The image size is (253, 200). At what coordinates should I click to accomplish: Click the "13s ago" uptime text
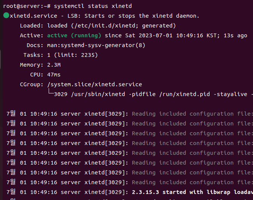point(237,35)
